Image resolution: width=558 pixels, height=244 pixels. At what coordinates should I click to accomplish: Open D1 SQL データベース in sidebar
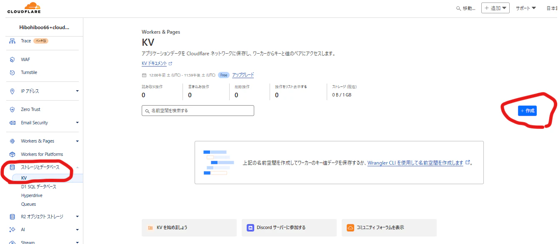[39, 187]
